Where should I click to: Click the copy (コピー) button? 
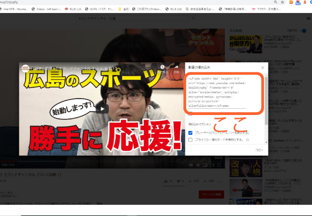pyautogui.click(x=260, y=150)
